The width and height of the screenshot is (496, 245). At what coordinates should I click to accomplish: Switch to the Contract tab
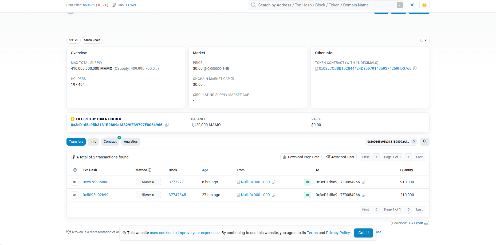tap(110, 142)
